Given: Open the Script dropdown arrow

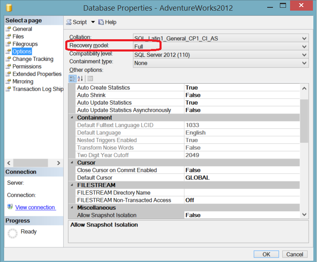Looking at the screenshot, I should pos(93,22).
